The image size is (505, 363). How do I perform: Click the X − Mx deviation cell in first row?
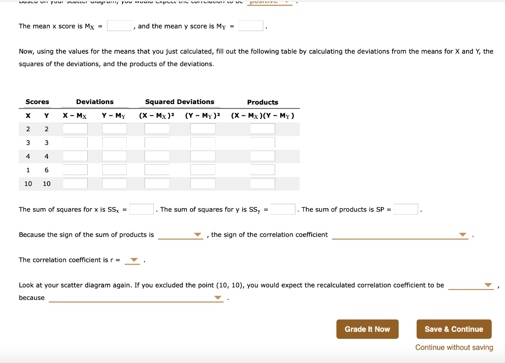[75, 128]
